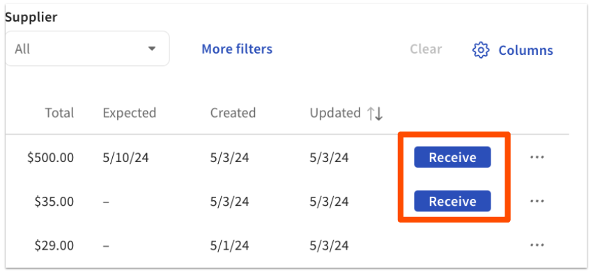The width and height of the screenshot is (593, 274).
Task: Click the 5/10/24 expected date
Action: [x=125, y=157]
